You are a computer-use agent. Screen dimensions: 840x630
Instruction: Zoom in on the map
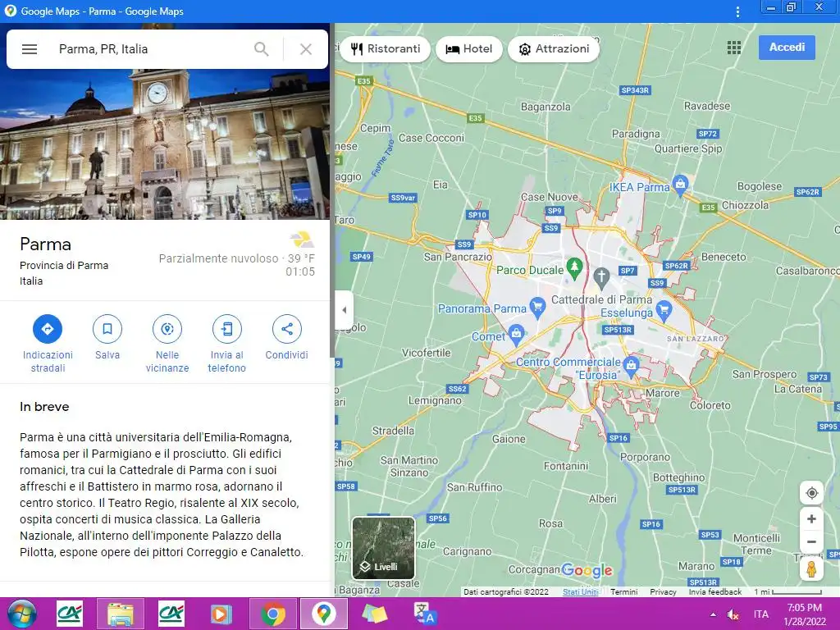click(811, 518)
